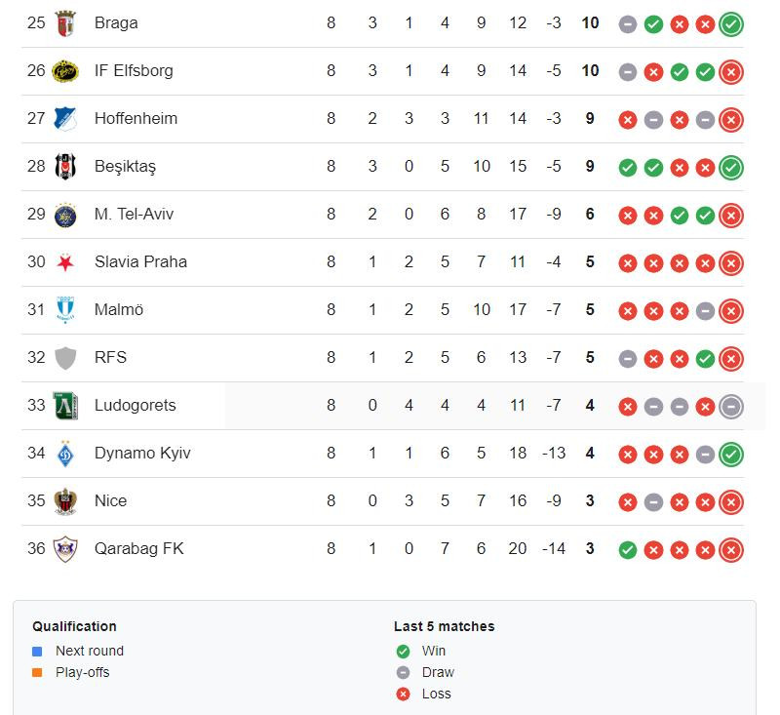The image size is (780, 715).
Task: Click the Qarabag FK club crest
Action: pyautogui.click(x=65, y=549)
